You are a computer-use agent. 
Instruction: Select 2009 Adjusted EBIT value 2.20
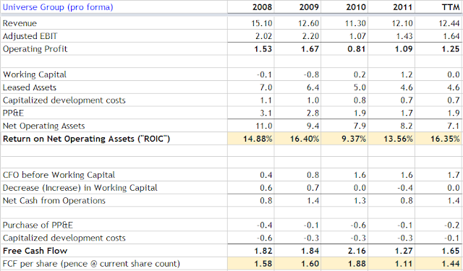pos(310,36)
